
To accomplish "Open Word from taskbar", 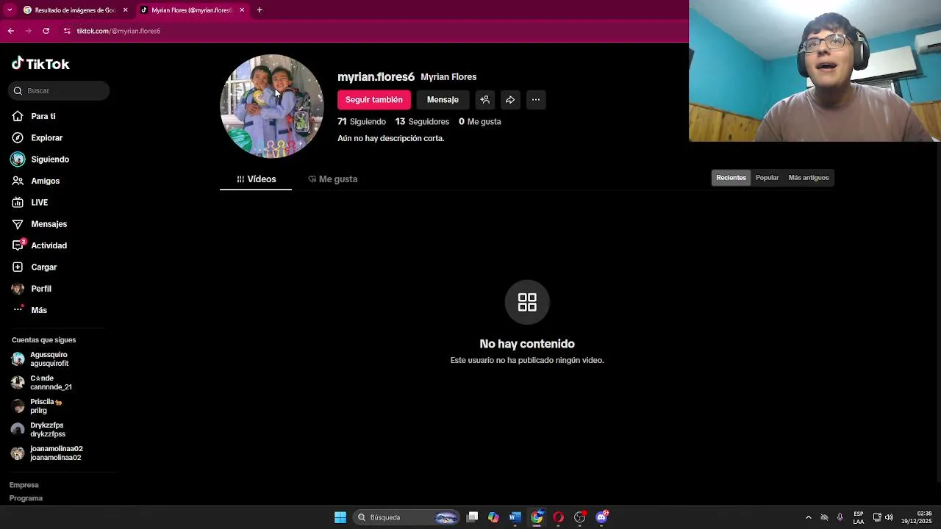I will pos(515,517).
